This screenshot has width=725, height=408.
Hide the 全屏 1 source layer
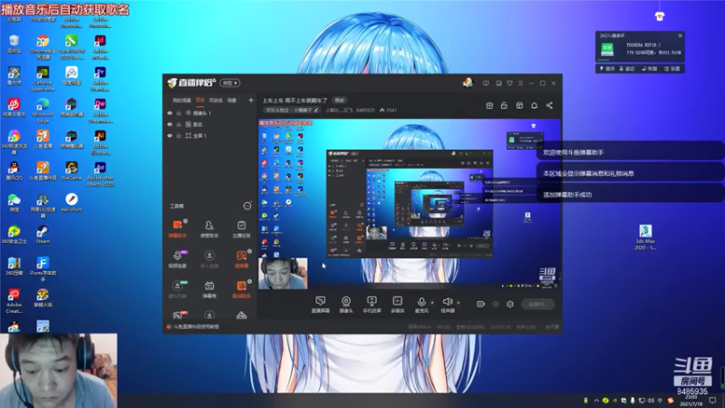click(169, 136)
